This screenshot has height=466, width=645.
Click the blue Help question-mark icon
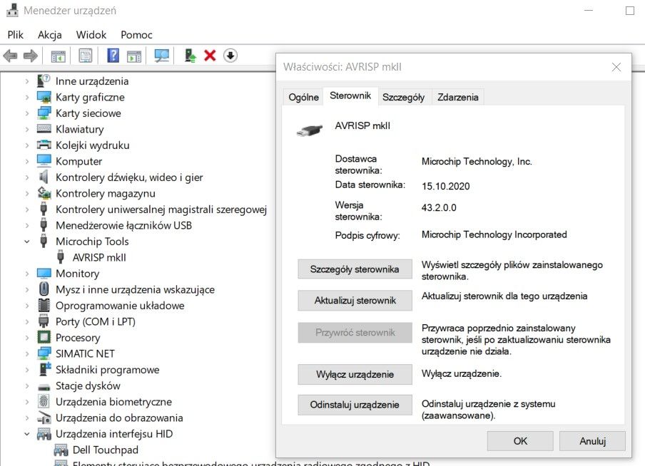113,56
